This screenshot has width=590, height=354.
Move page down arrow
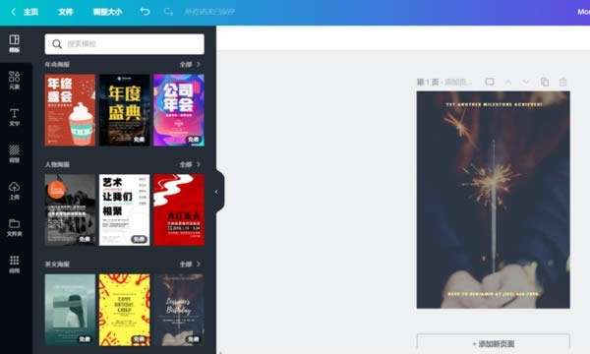click(526, 82)
